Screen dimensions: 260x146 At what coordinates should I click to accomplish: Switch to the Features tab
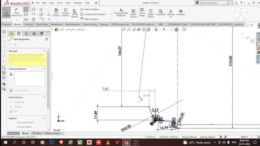click(x=6, y=24)
